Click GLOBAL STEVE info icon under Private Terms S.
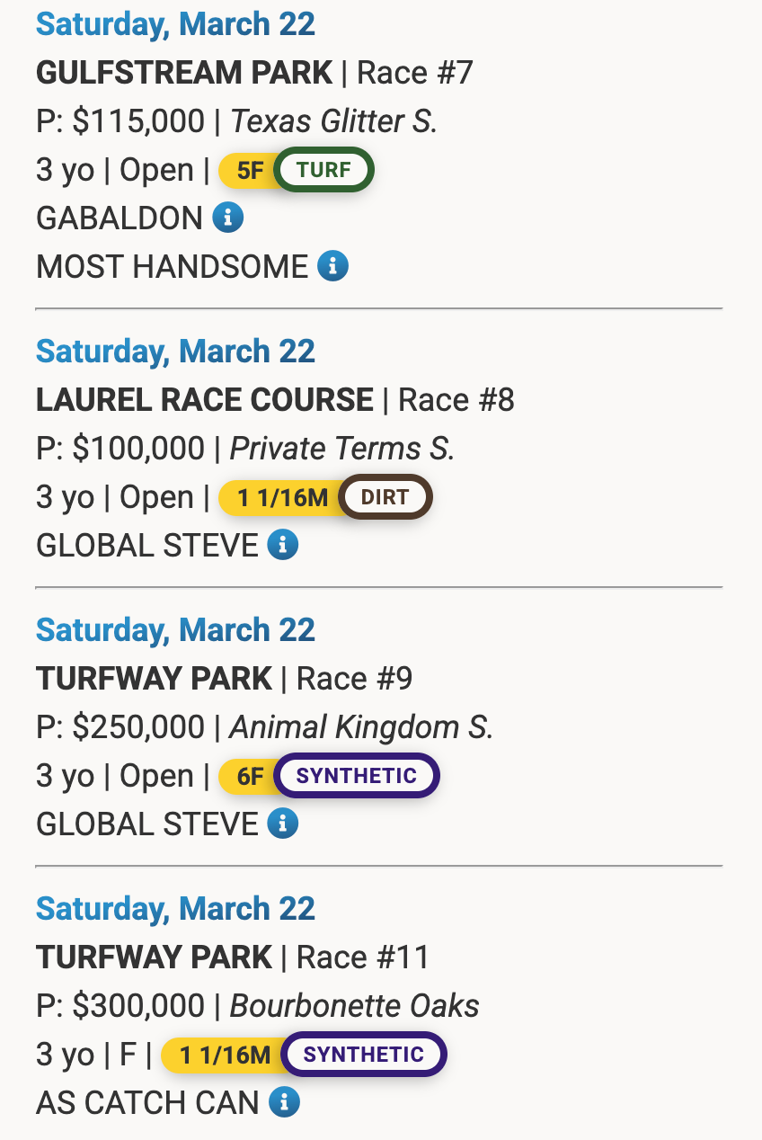 coord(283,545)
